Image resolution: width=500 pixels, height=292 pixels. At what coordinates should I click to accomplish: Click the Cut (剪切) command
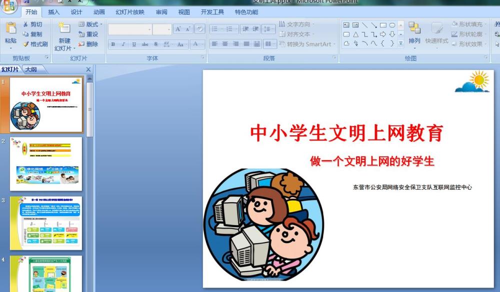tap(32, 24)
